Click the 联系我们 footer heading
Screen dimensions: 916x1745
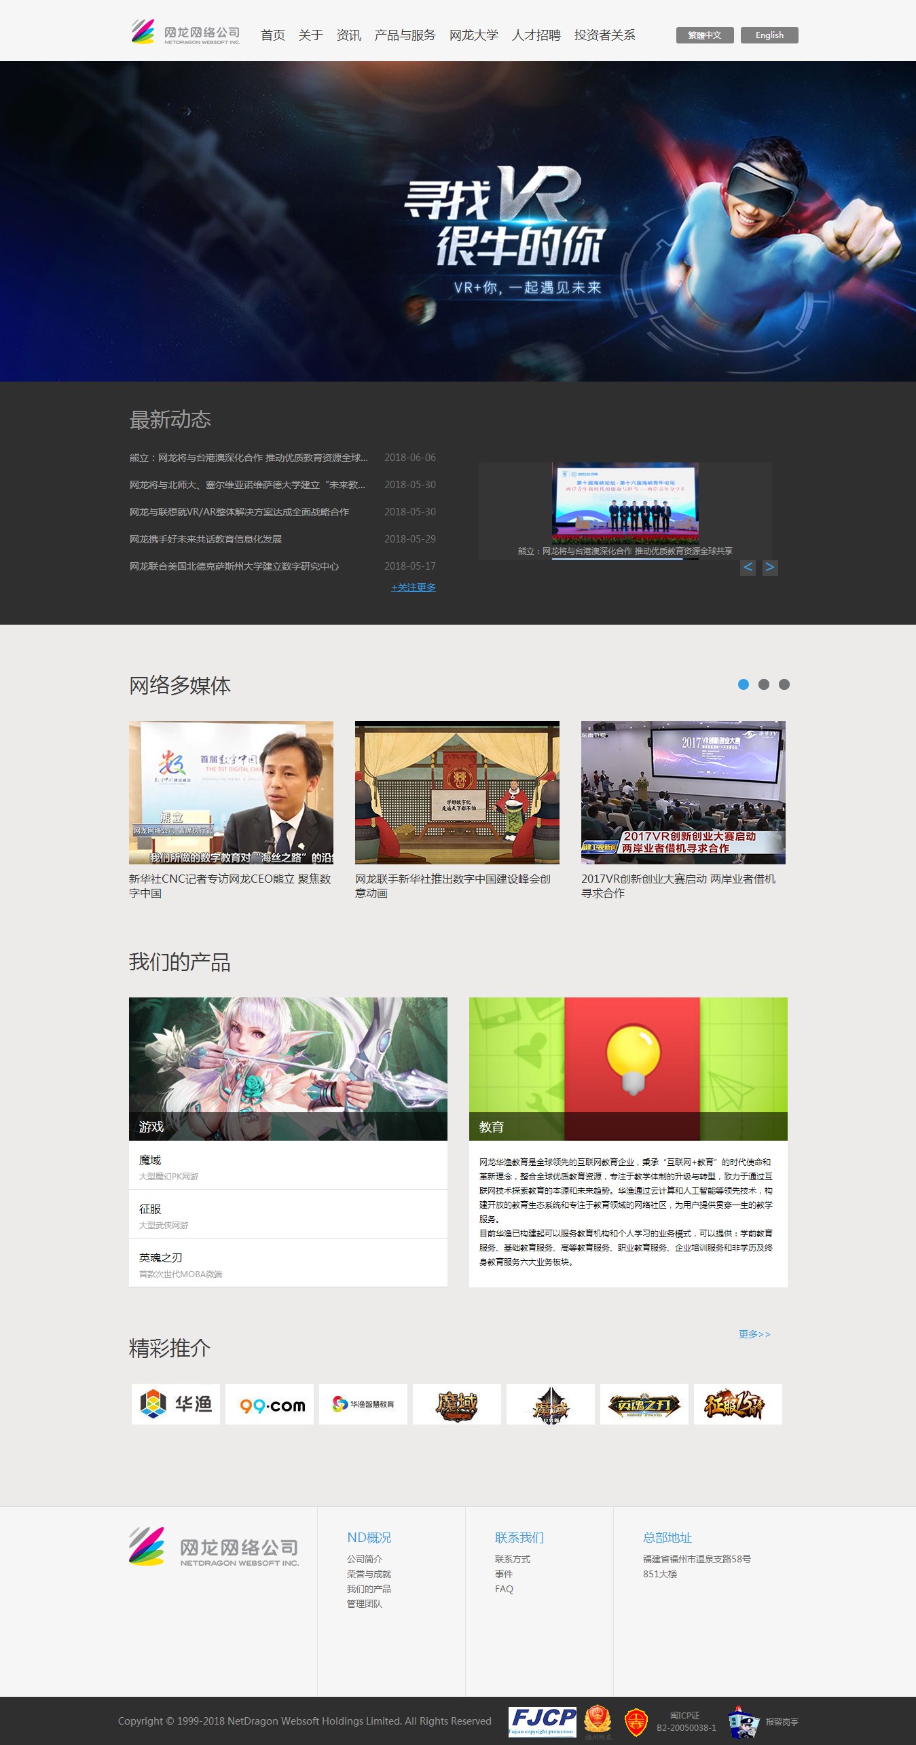pos(519,1537)
